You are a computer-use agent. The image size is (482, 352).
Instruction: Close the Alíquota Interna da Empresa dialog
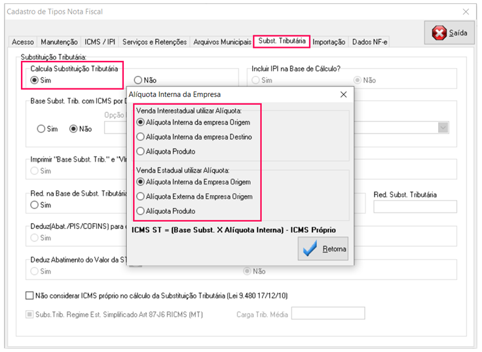point(343,94)
